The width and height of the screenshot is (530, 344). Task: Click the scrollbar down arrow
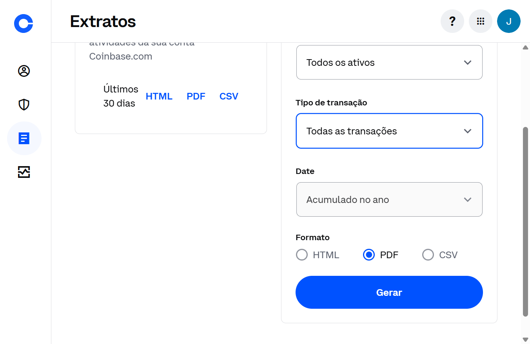[x=526, y=339]
